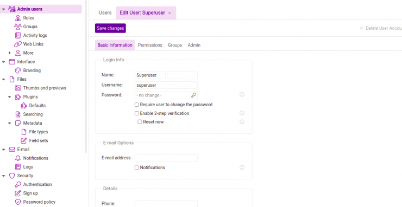Open the Roles icon in sidebar

pyautogui.click(x=18, y=18)
